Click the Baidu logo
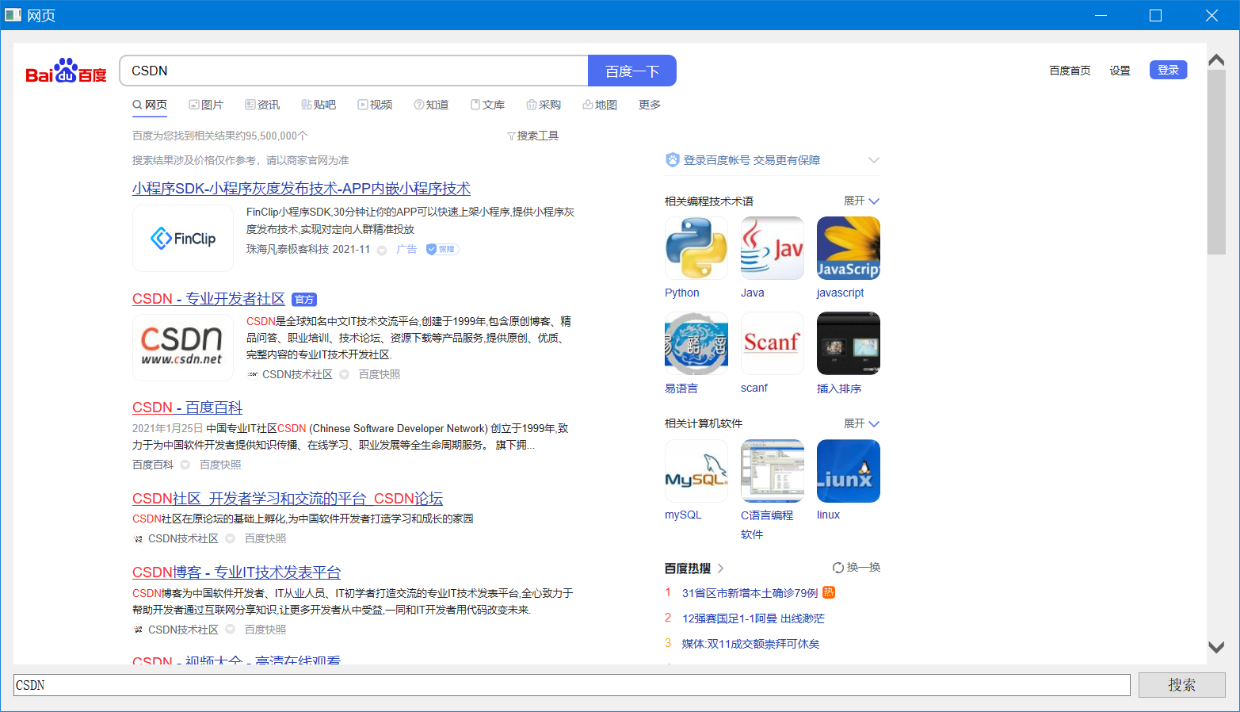The height and width of the screenshot is (712, 1240). 66,71
